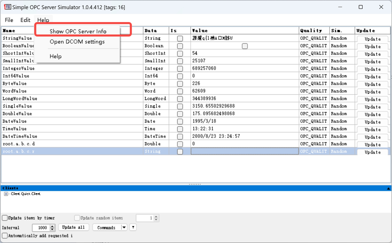Open the File menu
Viewport: 392px width, 243px height.
pos(9,20)
